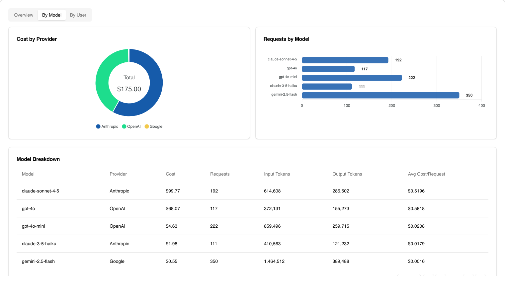This screenshot has width=505, height=305.
Task: Click the Provider column header
Action: tap(118, 174)
